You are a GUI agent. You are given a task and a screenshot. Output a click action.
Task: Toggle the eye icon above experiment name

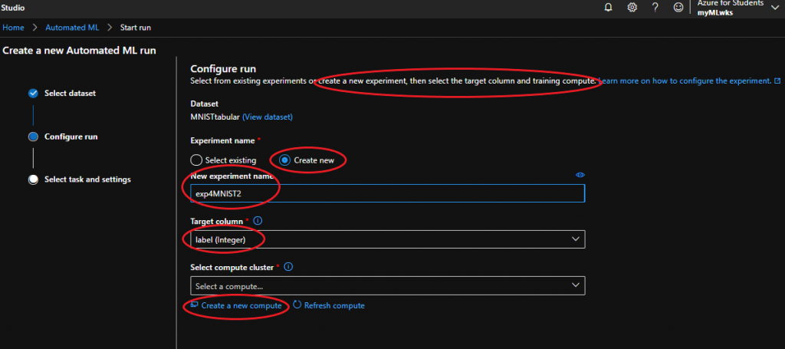tap(580, 175)
